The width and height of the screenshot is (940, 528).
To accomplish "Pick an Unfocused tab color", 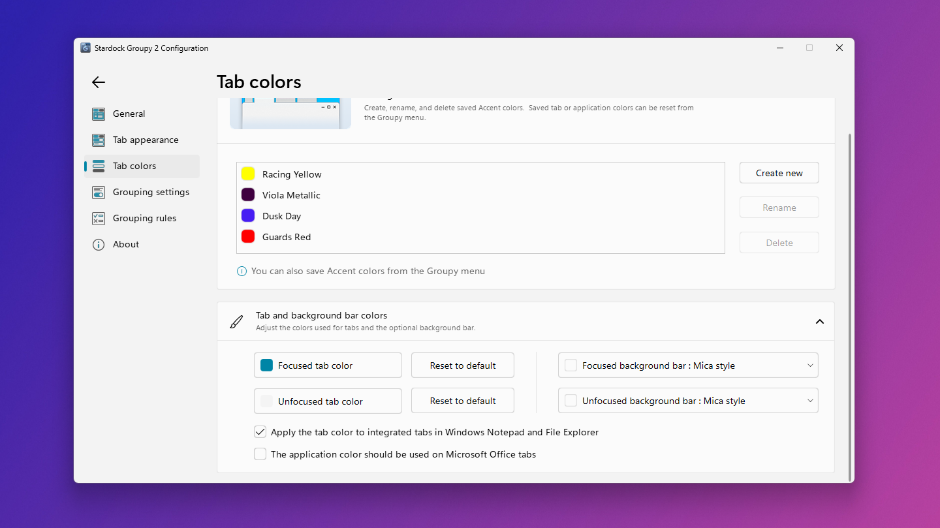I will coord(328,401).
